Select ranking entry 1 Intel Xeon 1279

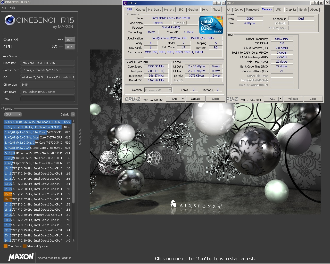37,122
